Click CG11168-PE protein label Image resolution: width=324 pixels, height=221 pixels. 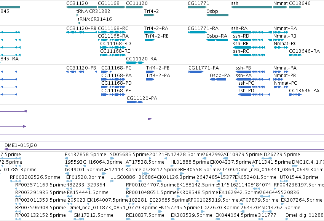tap(116, 91)
